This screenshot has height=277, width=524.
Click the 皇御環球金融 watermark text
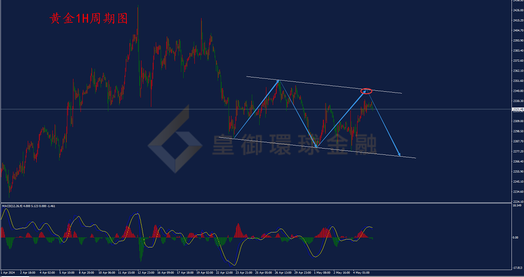point(295,145)
